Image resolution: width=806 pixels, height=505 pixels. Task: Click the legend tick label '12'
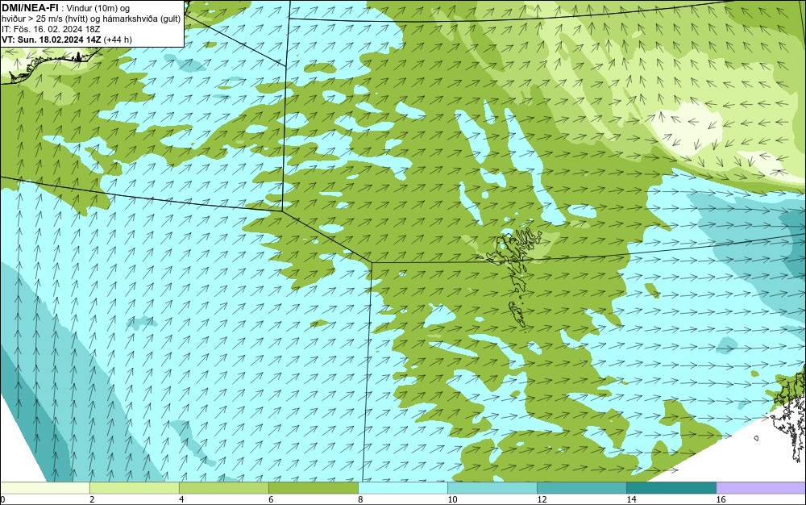tap(542, 499)
